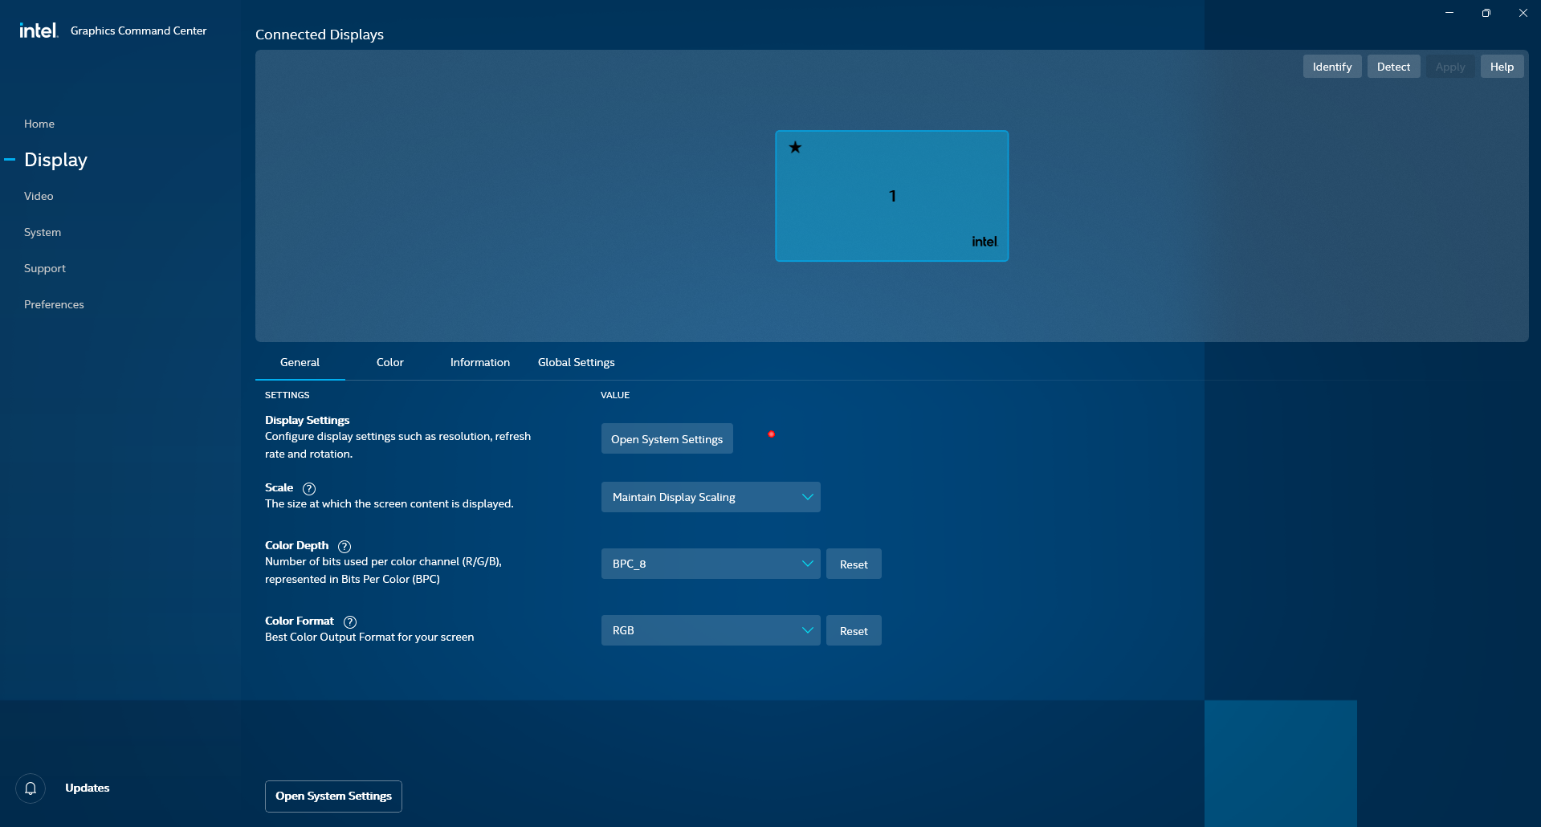The image size is (1541, 827).
Task: Open the BPC_8 color depth dropdown
Action: click(x=711, y=564)
